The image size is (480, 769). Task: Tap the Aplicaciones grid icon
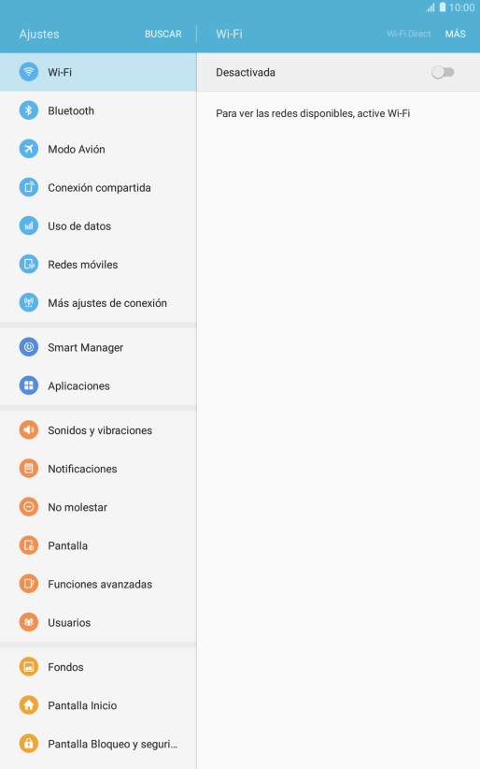click(28, 385)
